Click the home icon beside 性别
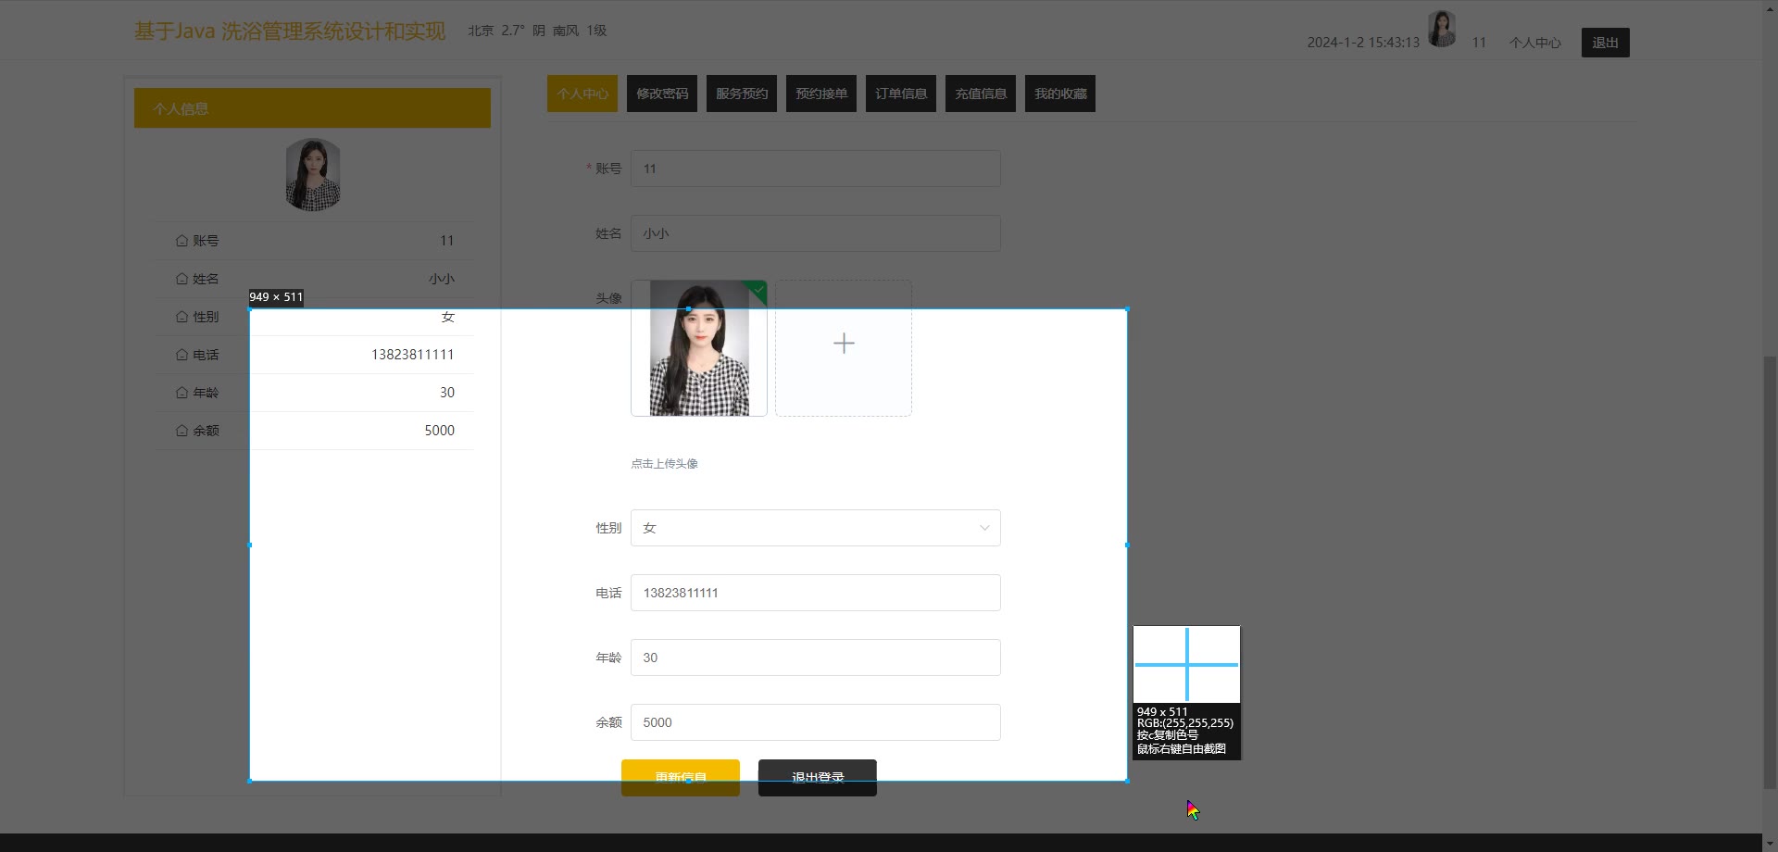Screen dimensions: 1778x852 182,317
